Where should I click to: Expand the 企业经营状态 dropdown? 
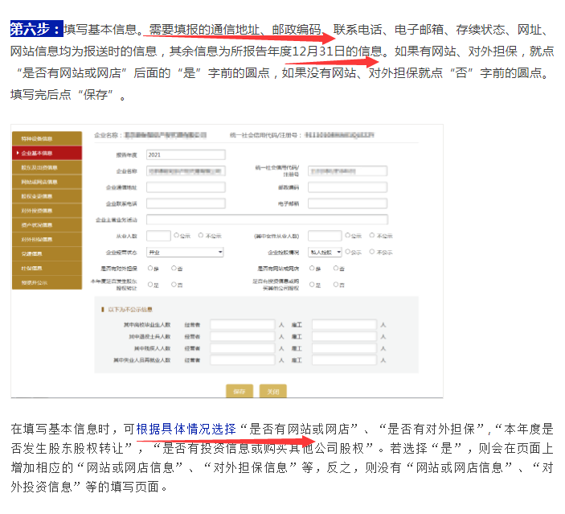pos(185,252)
